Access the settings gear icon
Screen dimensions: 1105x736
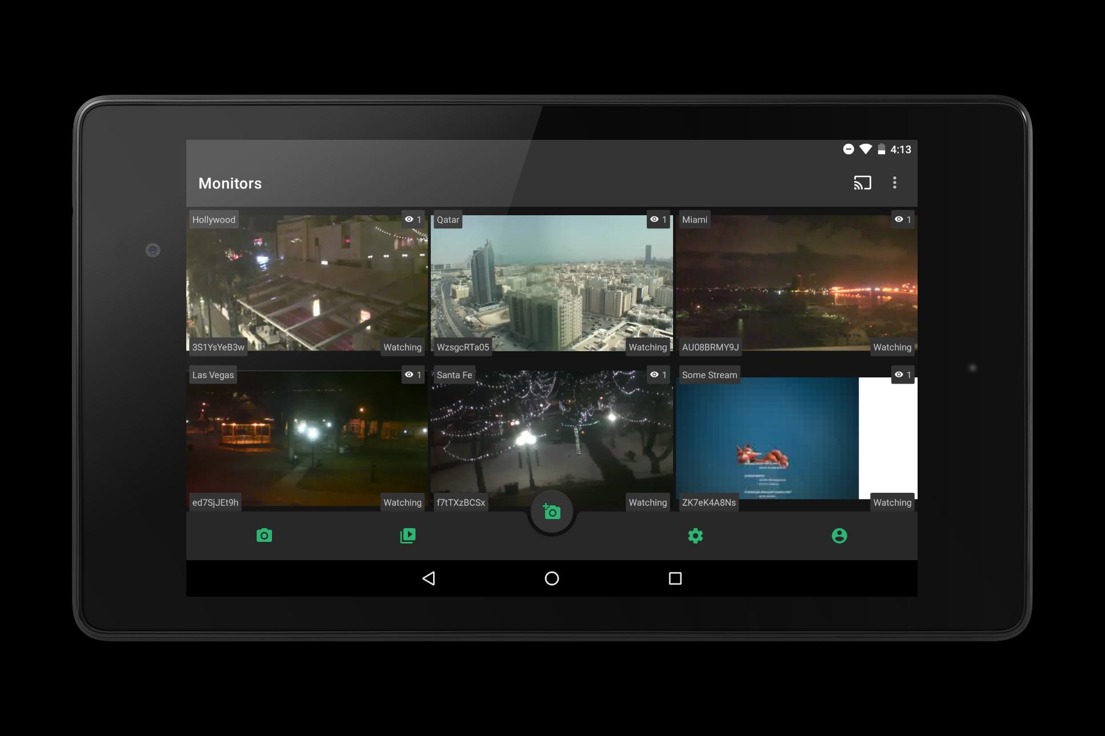click(695, 535)
